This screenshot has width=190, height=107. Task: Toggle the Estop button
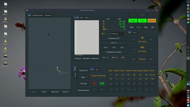coord(133,21)
